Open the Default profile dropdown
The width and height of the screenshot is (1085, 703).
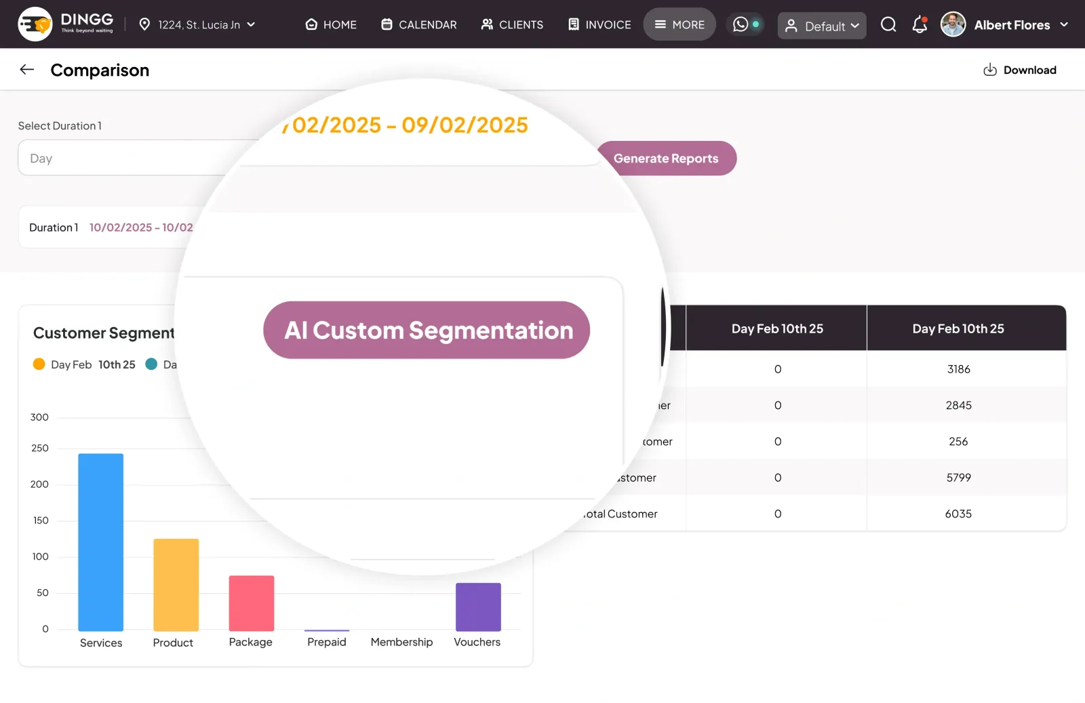(822, 26)
